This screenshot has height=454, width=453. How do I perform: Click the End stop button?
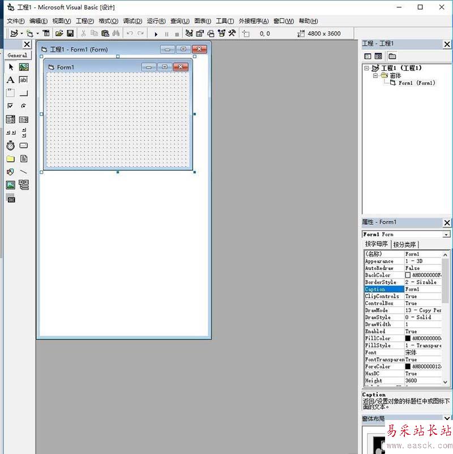pyautogui.click(x=177, y=34)
